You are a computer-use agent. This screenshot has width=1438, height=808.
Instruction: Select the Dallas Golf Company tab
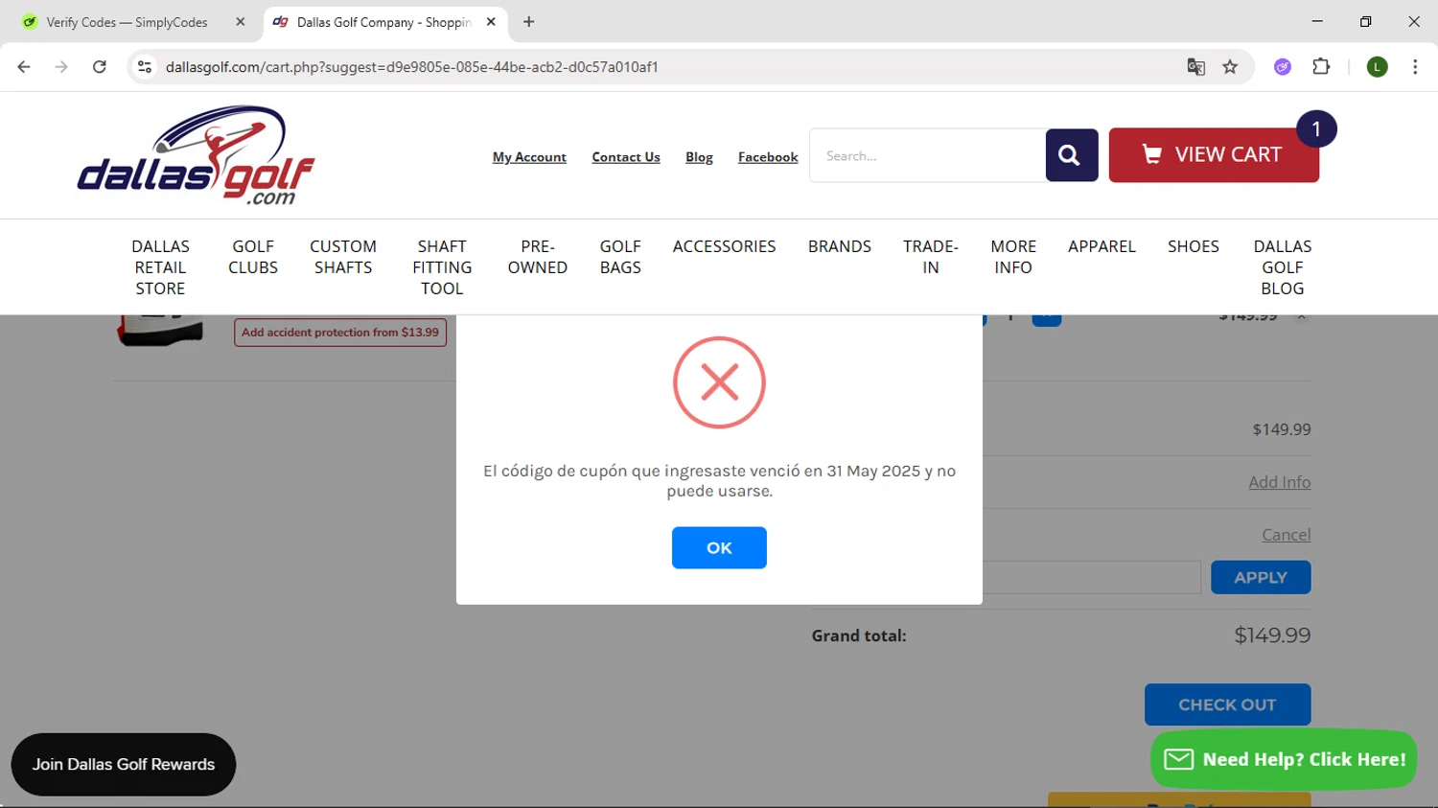(384, 22)
